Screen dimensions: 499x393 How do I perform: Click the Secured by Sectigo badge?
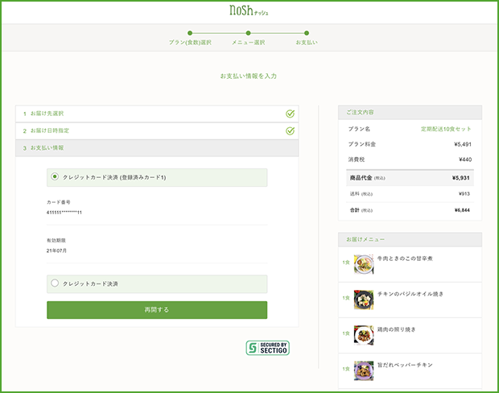coord(268,348)
